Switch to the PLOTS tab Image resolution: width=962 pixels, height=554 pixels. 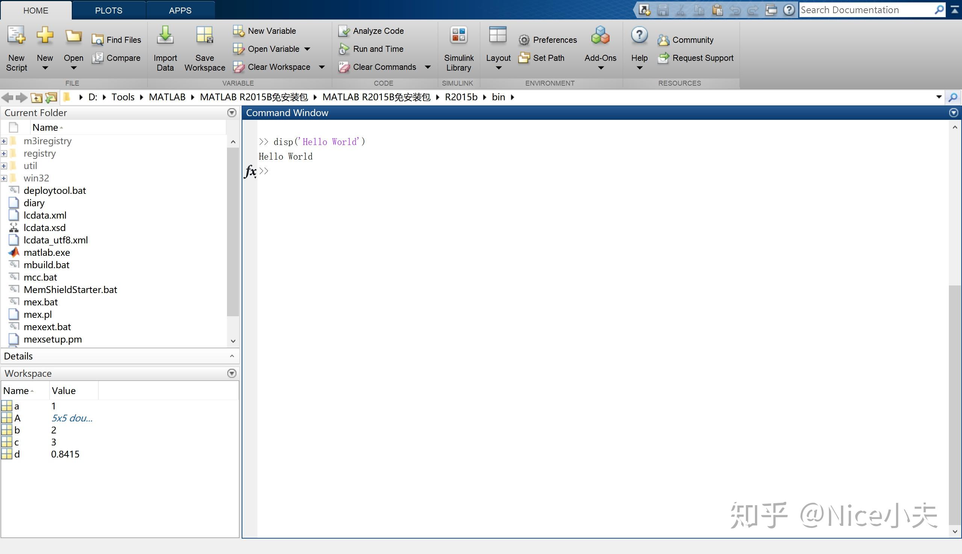tap(109, 10)
